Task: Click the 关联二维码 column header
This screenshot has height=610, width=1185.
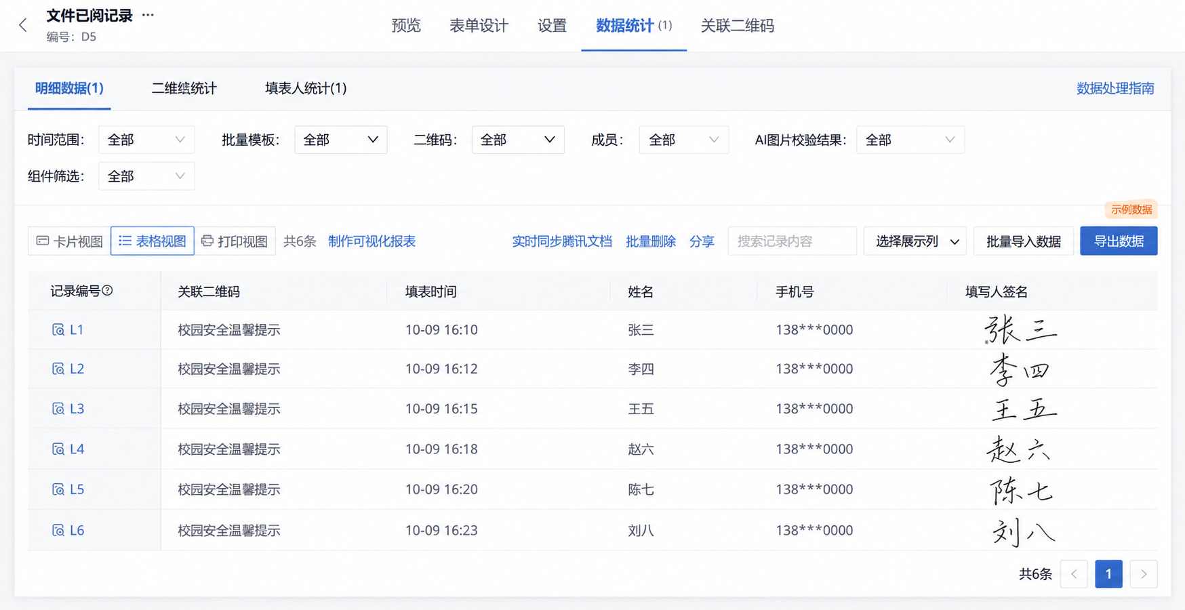Action: [209, 291]
